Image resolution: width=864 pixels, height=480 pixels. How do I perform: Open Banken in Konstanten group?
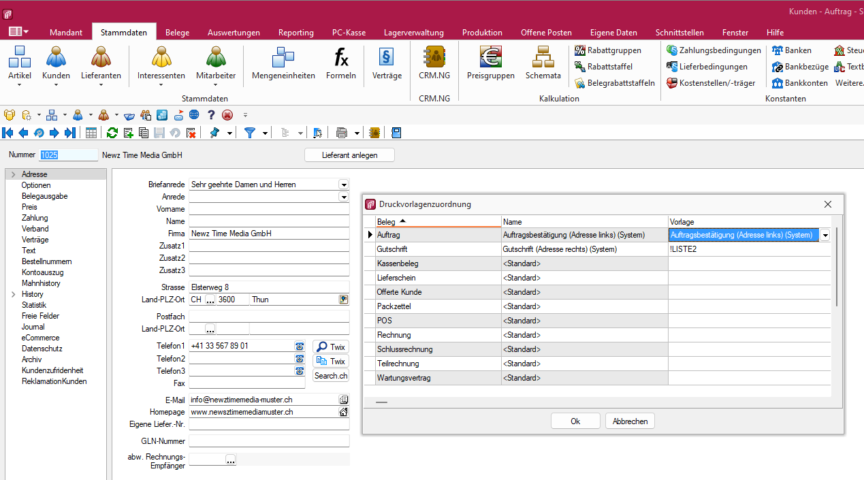791,50
